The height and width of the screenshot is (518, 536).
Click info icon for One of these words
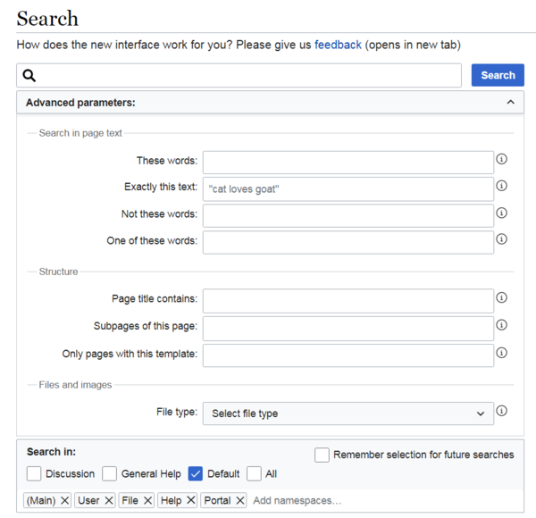(501, 238)
